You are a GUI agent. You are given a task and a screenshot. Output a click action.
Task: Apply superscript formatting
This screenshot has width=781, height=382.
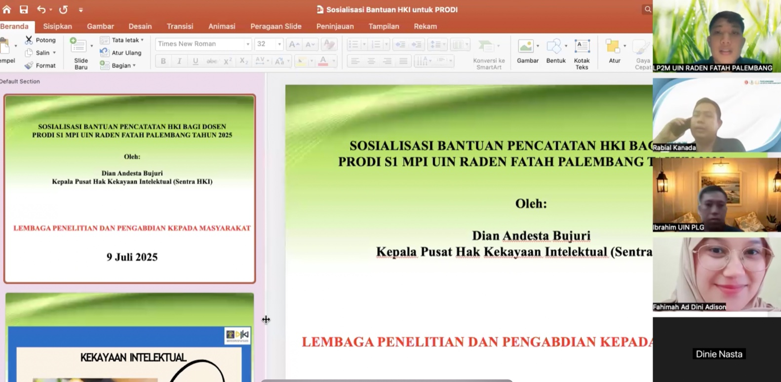point(228,61)
